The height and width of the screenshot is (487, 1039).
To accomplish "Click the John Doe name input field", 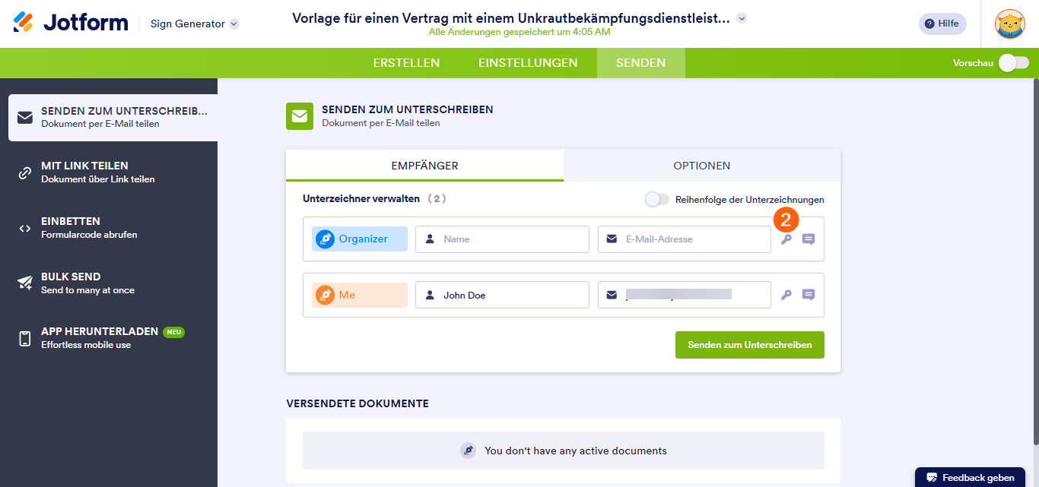I will (502, 295).
